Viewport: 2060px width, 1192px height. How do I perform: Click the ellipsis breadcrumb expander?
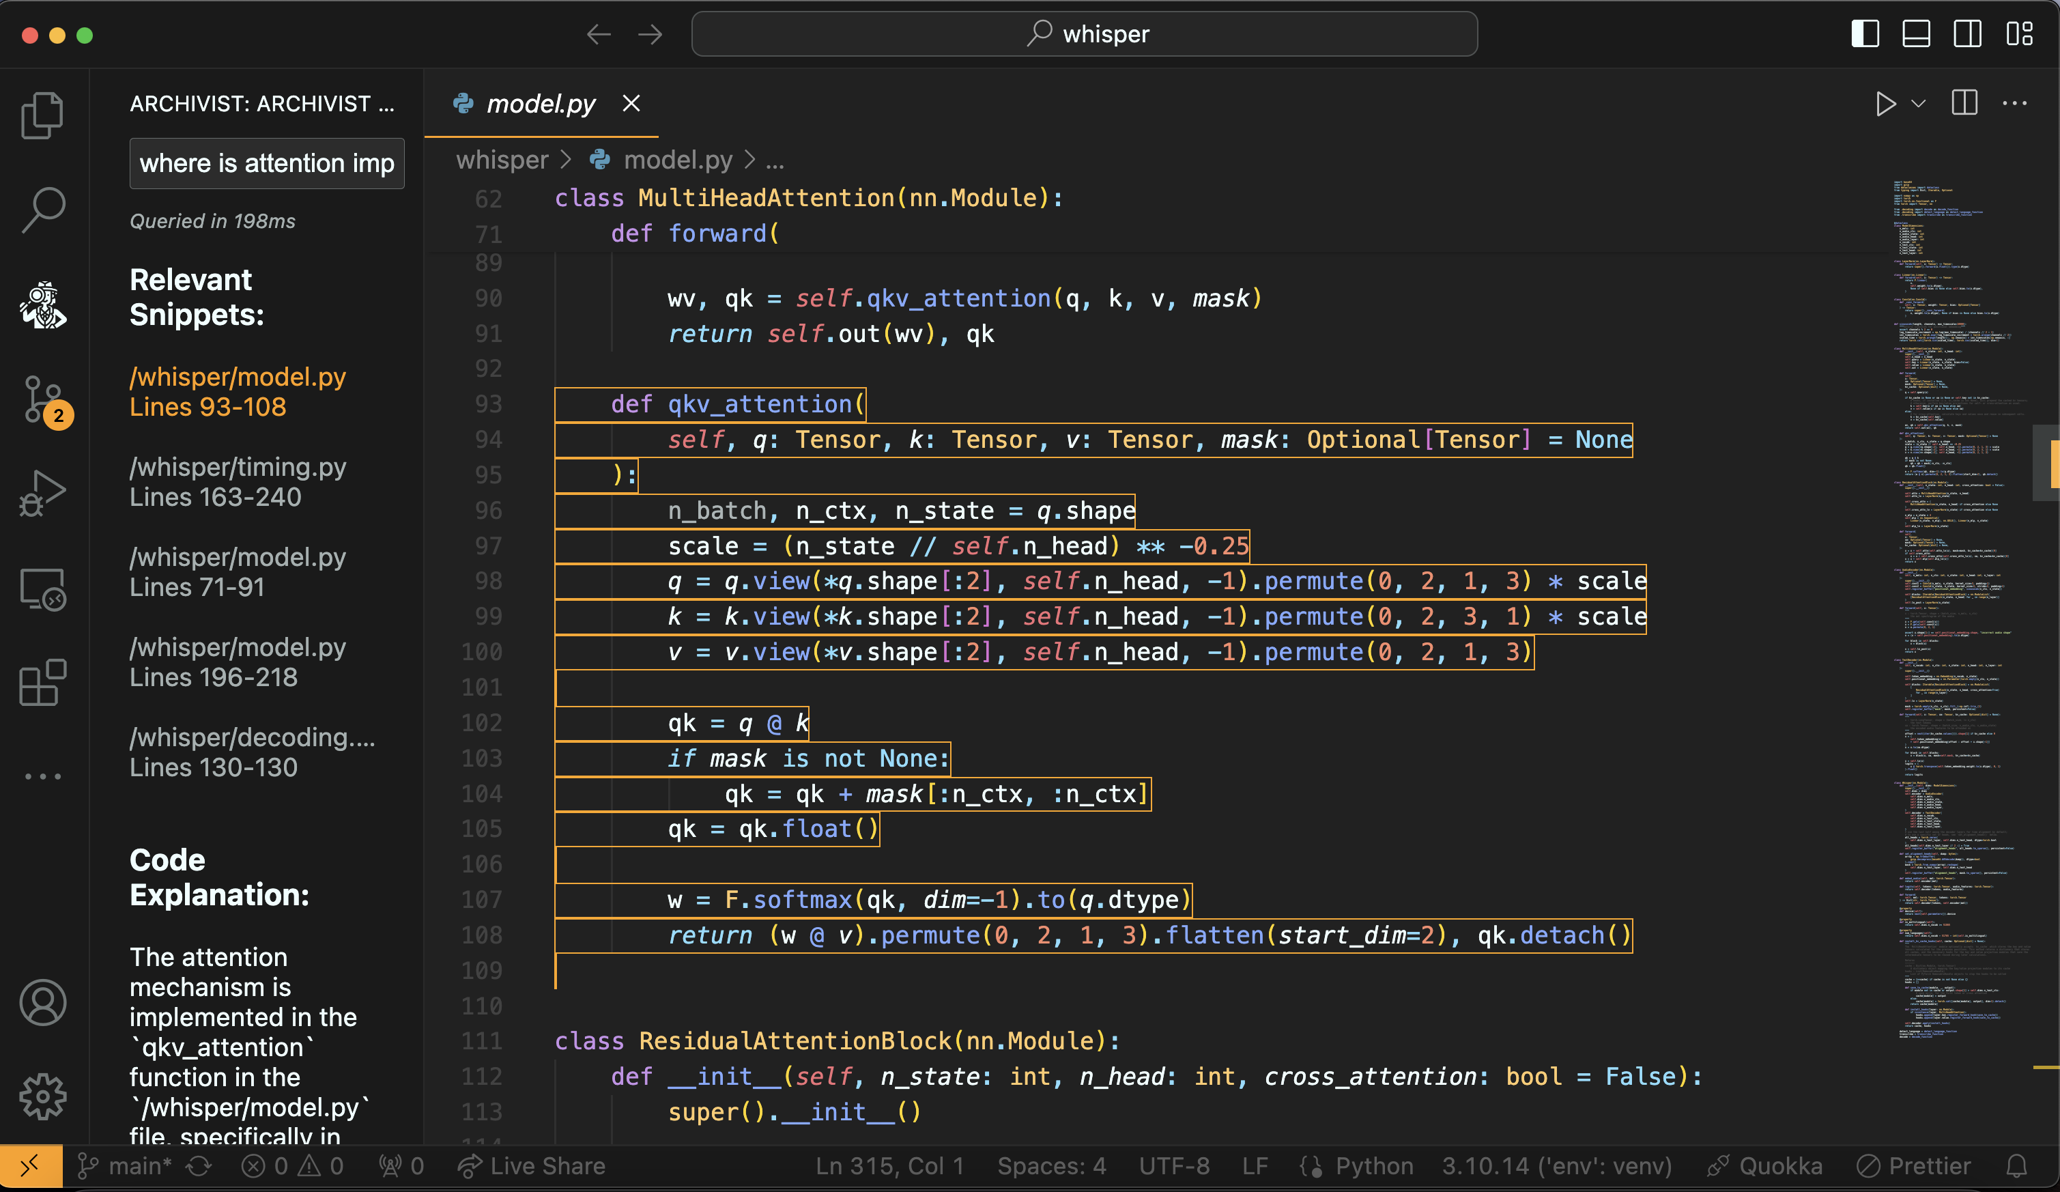[776, 158]
